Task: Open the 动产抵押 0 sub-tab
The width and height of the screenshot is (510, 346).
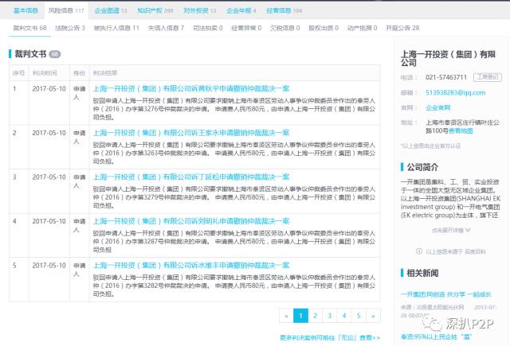Action: pos(362,29)
